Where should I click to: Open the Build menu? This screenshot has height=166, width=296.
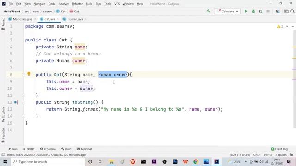tap(89, 4)
